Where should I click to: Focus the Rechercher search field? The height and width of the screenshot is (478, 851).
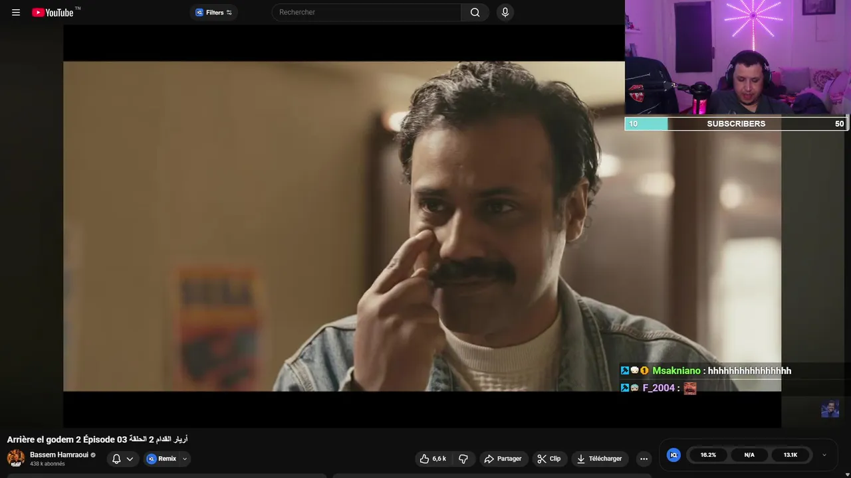(366, 12)
